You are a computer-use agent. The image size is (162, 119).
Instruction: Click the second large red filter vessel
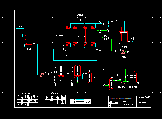pos(78,72)
